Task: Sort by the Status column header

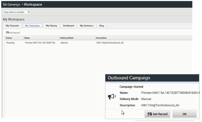Action: 14,38
